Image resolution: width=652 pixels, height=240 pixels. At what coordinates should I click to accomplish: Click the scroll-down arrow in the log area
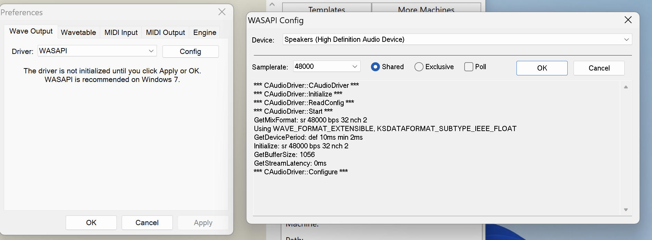coord(626,209)
